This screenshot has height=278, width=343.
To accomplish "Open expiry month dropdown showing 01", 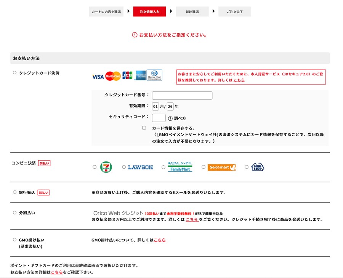I will point(155,106).
